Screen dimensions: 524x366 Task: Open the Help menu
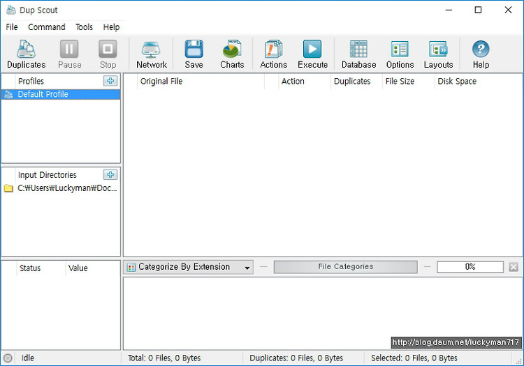[x=111, y=27]
